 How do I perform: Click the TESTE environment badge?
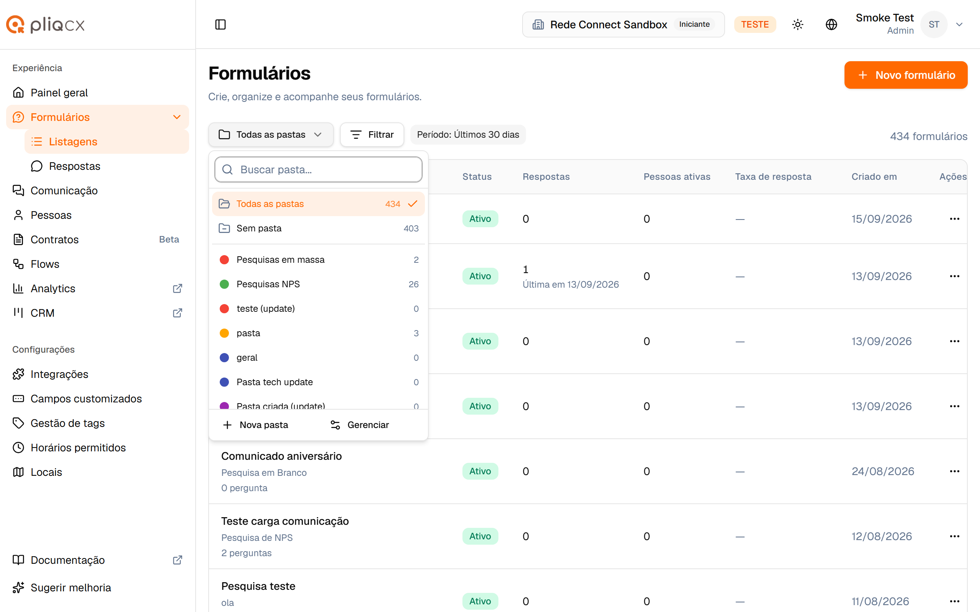coord(755,24)
